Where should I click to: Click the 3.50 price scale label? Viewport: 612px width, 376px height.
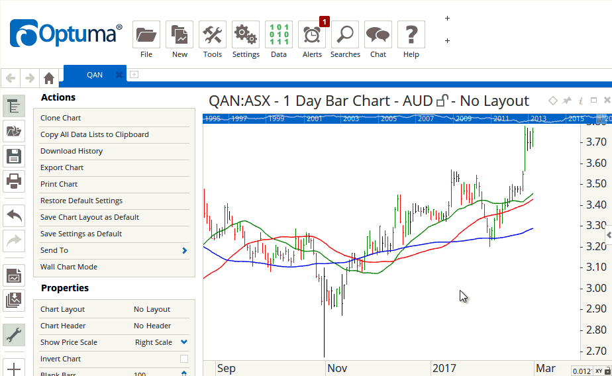coord(596,184)
